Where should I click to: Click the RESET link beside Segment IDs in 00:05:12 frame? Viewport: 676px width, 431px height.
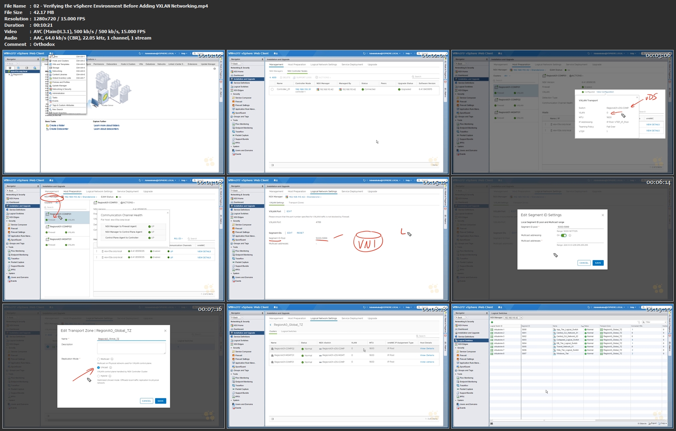pyautogui.click(x=300, y=233)
